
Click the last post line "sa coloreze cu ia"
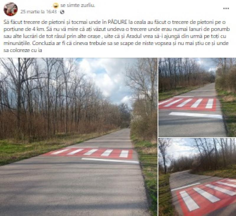tap(23, 50)
